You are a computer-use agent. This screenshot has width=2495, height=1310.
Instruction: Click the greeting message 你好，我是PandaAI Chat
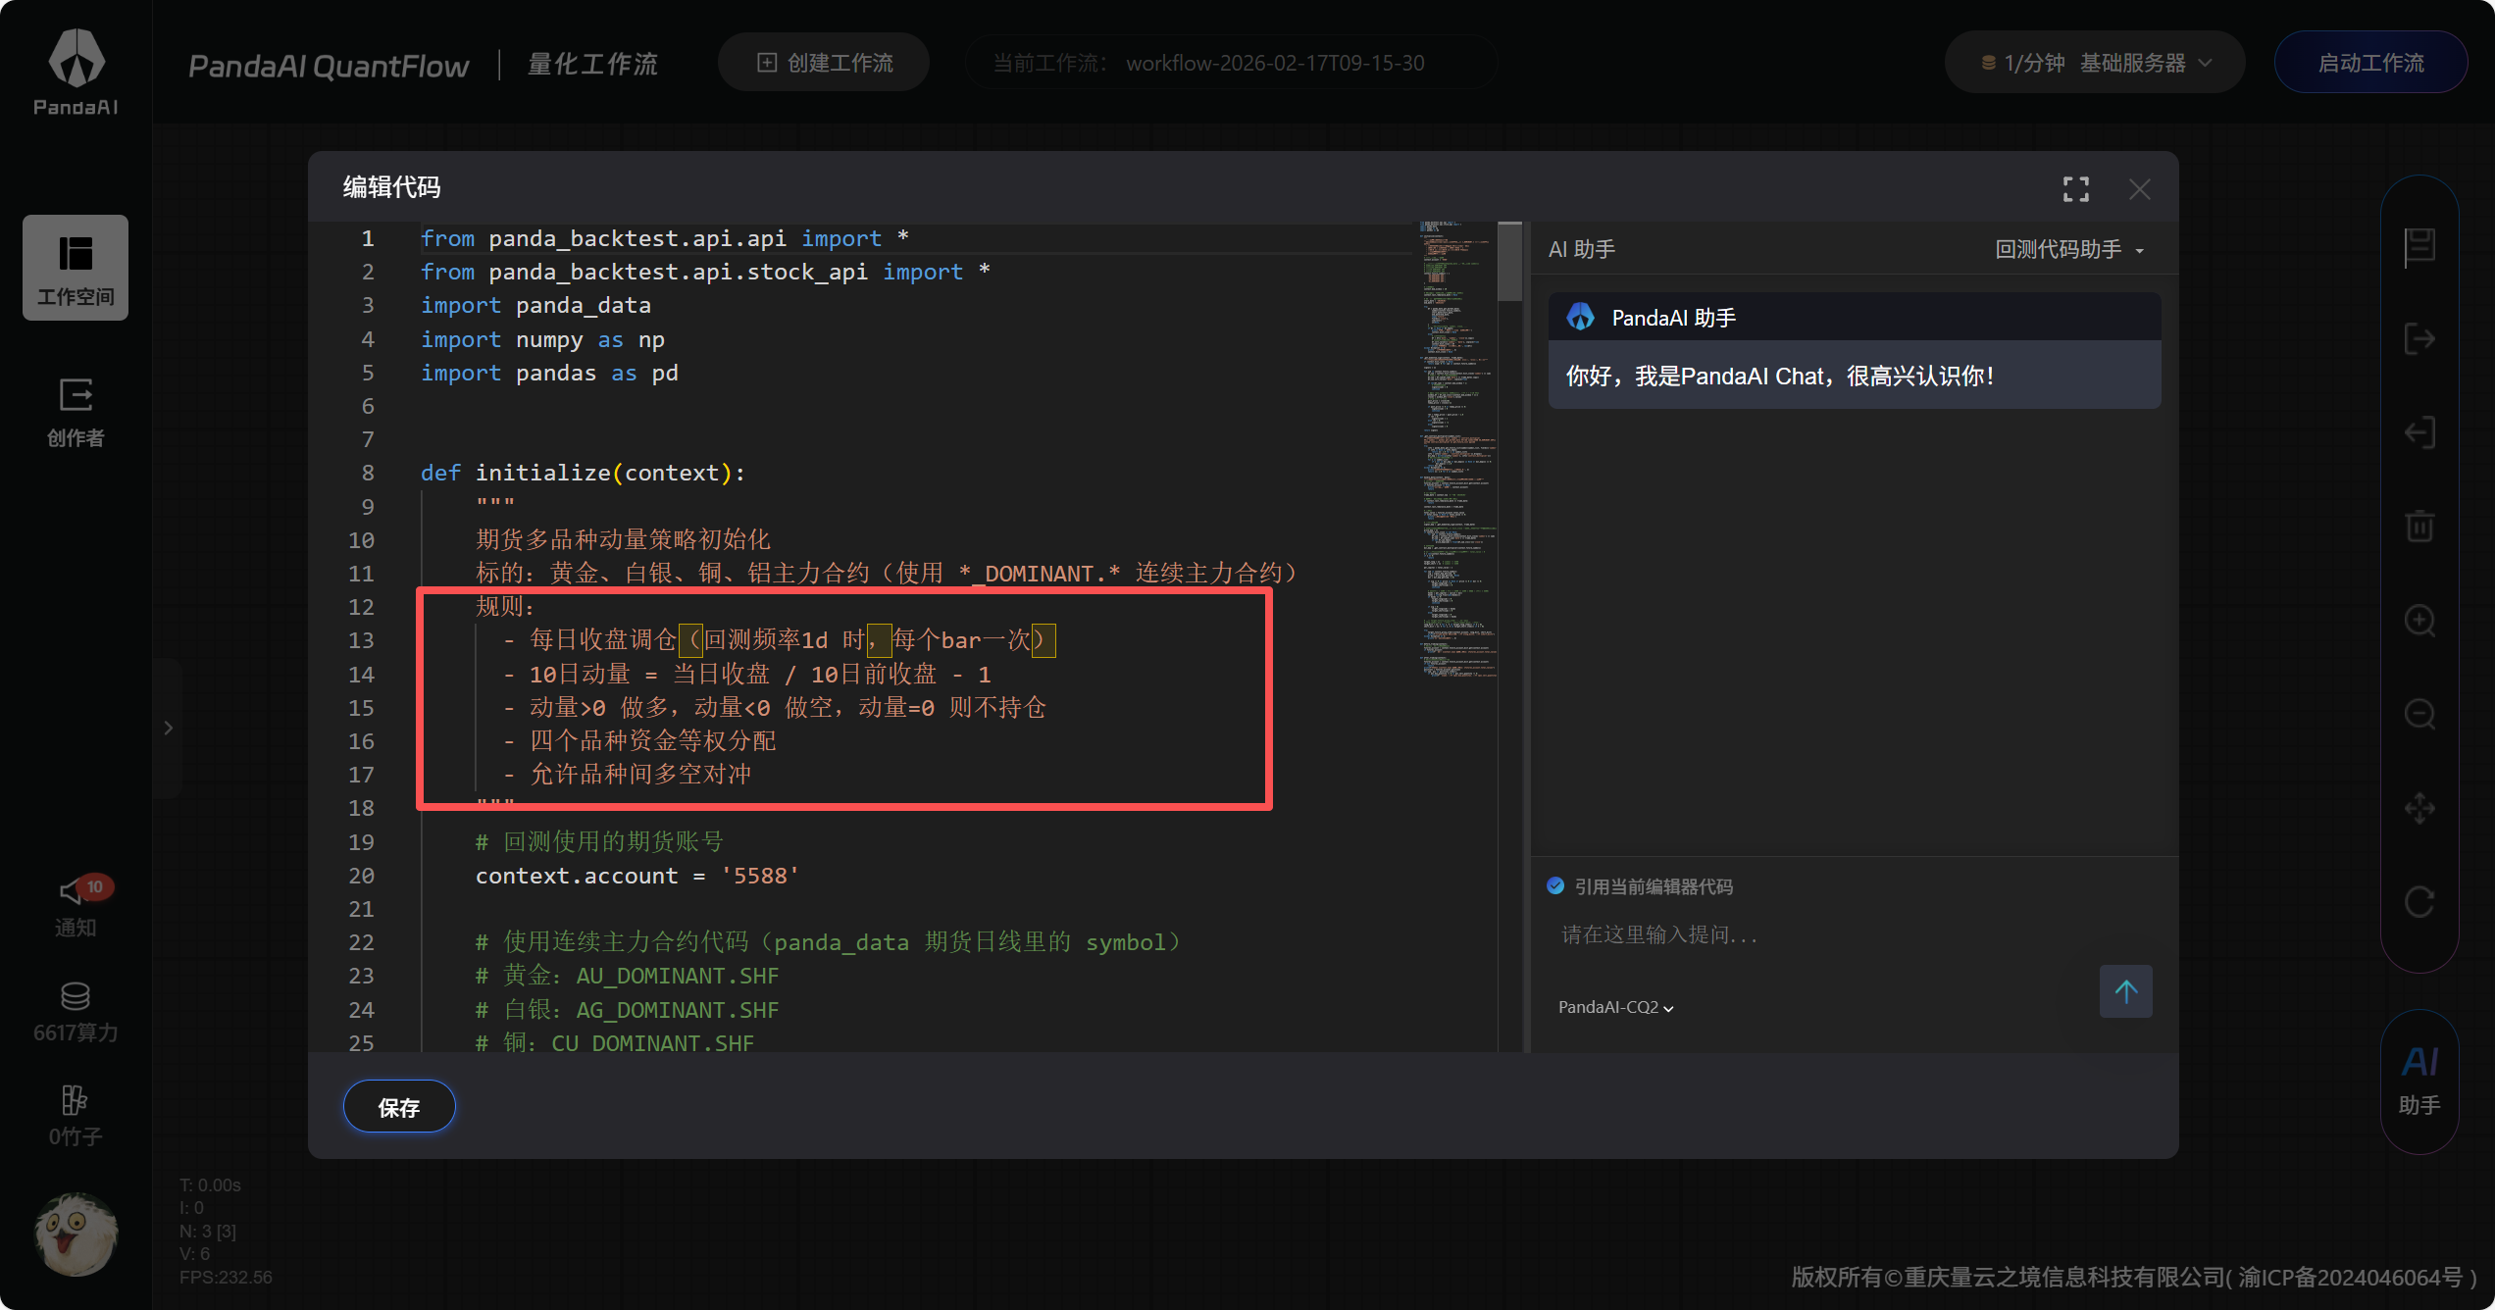(1779, 376)
